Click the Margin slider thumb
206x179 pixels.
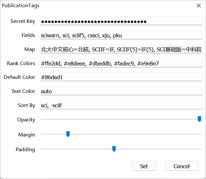tap(68, 134)
